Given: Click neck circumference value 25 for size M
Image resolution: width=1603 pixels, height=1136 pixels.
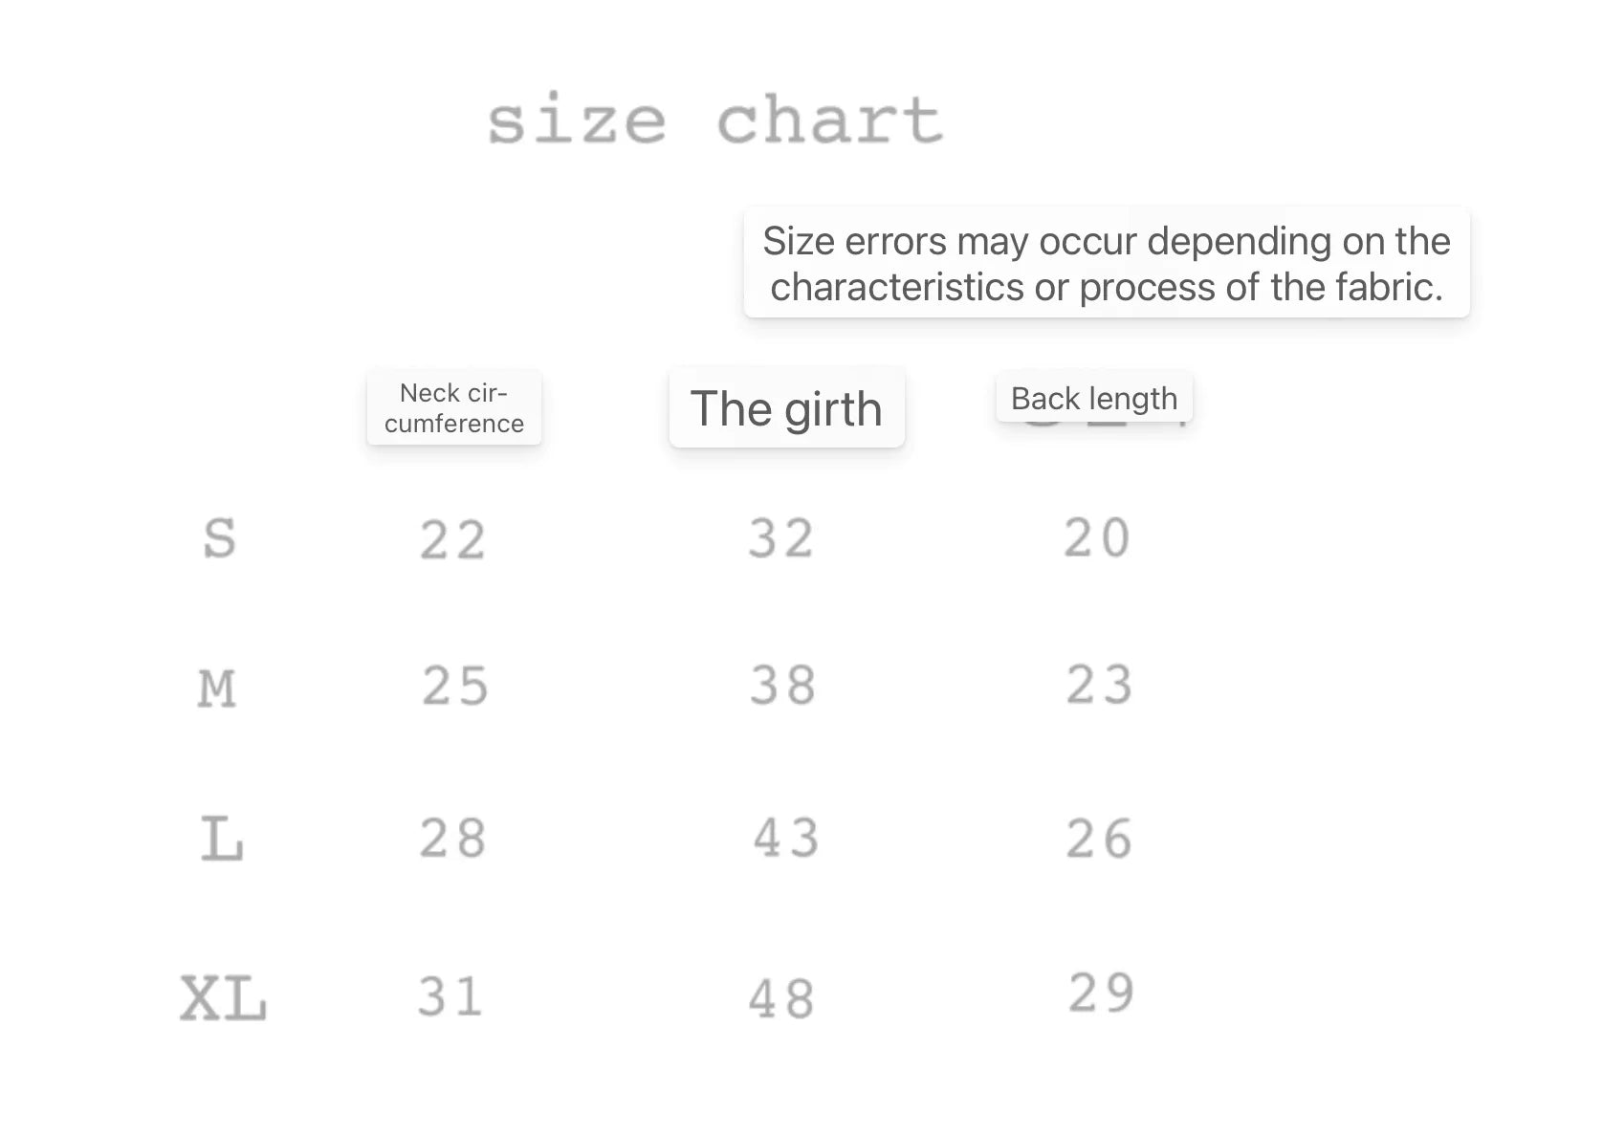Looking at the screenshot, I should point(455,687).
